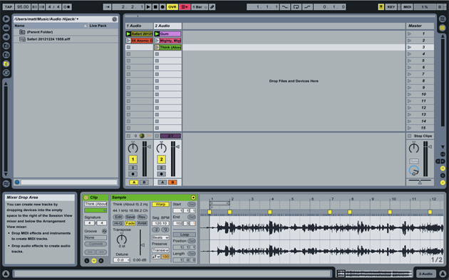Click the Loop button in Sample box
The height and width of the screenshot is (280, 449).
tap(184, 235)
